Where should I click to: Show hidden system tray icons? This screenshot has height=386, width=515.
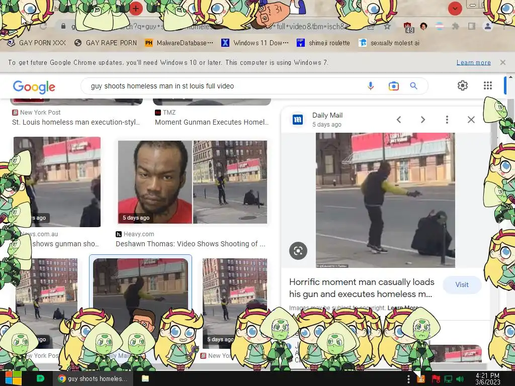point(408,379)
